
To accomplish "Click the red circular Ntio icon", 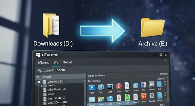I will click(119, 86).
